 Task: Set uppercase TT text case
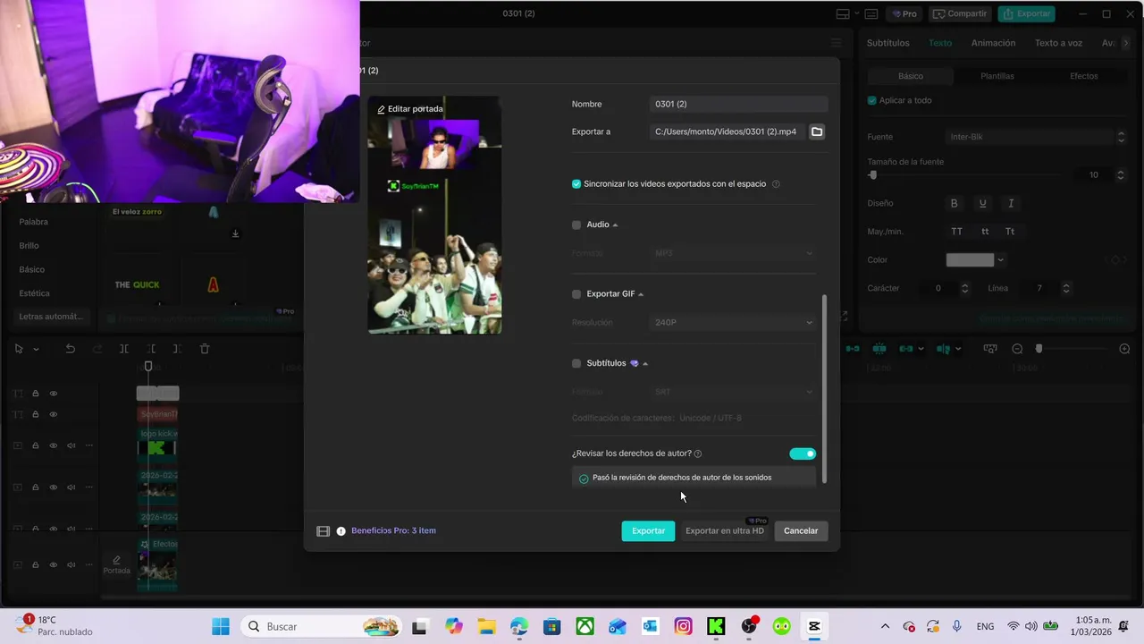(956, 232)
